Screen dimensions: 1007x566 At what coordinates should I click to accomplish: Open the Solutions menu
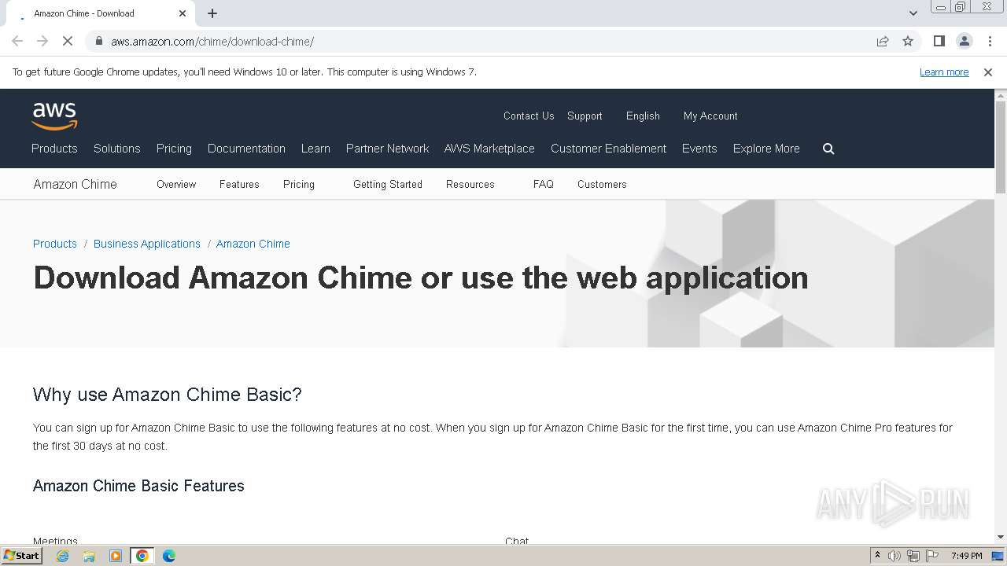[116, 149]
